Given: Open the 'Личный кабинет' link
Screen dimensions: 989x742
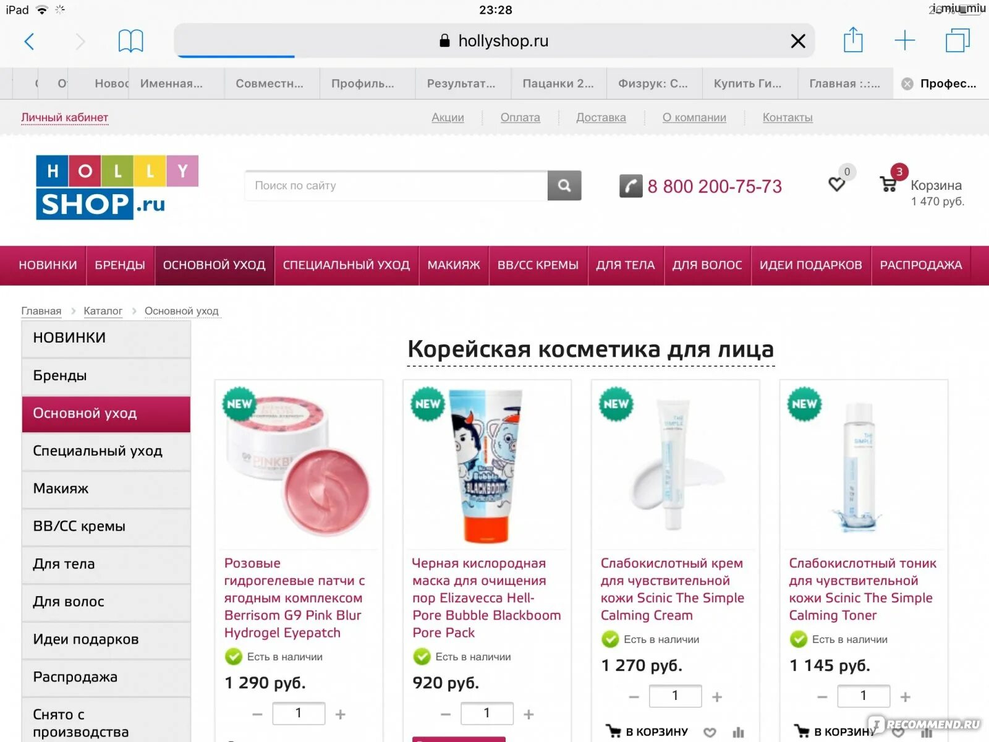Looking at the screenshot, I should 65,117.
